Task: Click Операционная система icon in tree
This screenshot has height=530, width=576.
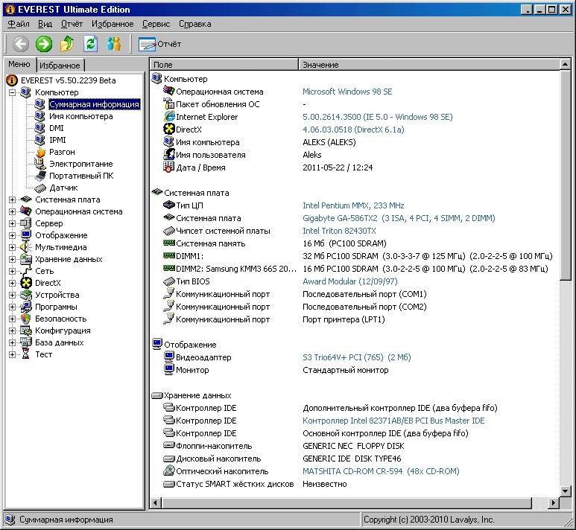Action: 26,211
